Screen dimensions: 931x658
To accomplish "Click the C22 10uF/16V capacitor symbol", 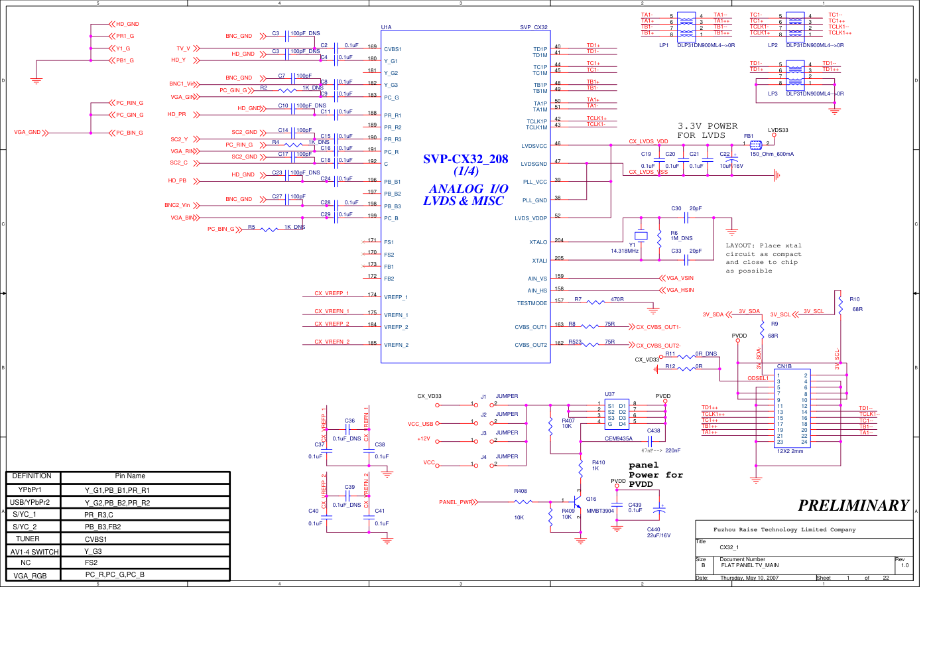I will 731,159.
